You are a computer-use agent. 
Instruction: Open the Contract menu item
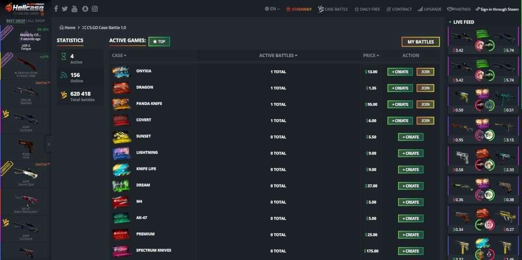399,9
